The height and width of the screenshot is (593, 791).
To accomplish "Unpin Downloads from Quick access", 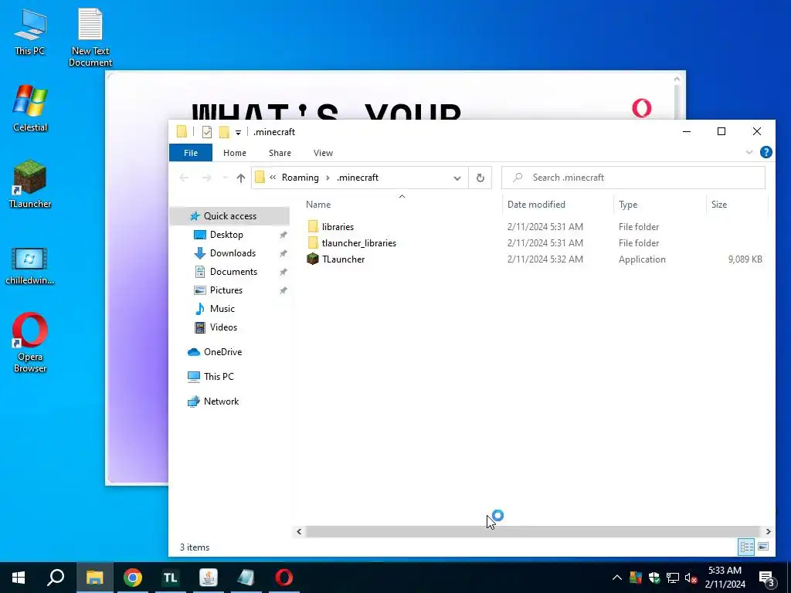I will (283, 253).
